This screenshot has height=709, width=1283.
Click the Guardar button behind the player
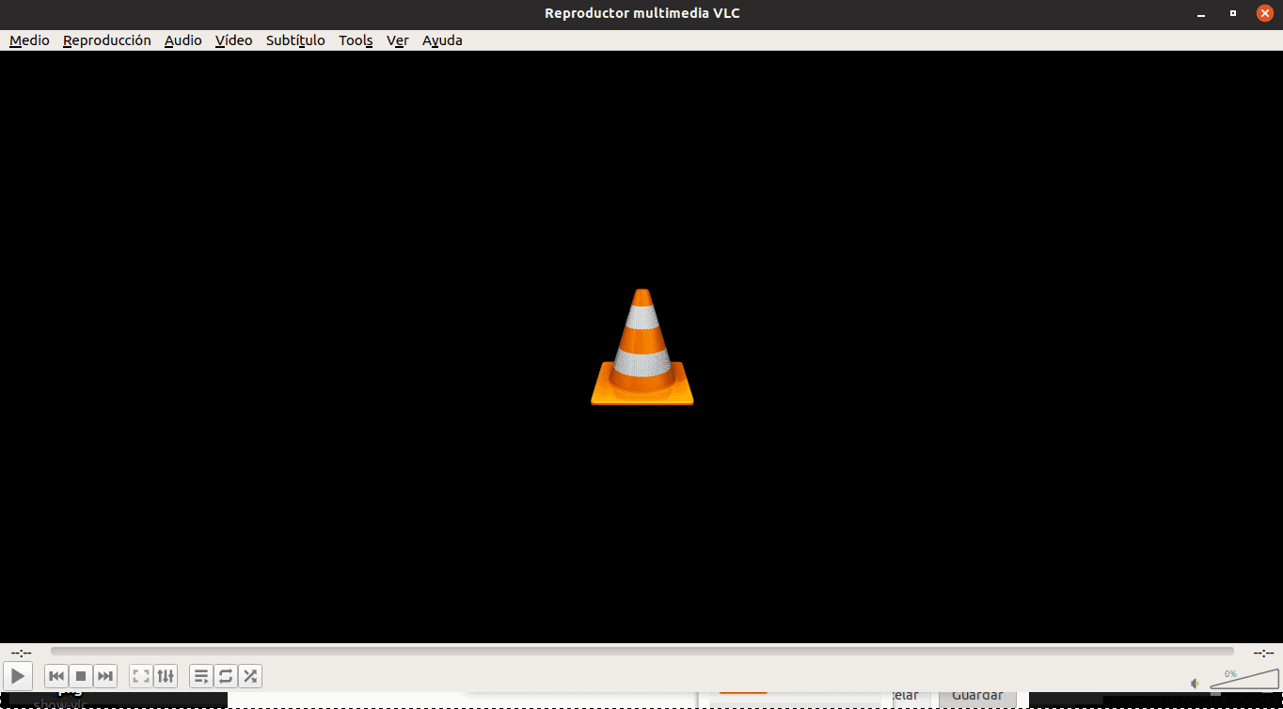pyautogui.click(x=976, y=694)
